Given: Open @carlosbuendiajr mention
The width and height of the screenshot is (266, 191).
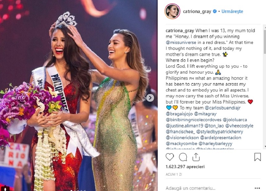Looking at the screenshot, I should point(223,108).
